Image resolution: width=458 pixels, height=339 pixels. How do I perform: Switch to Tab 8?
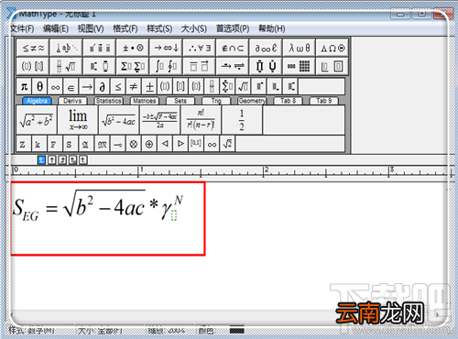[288, 101]
